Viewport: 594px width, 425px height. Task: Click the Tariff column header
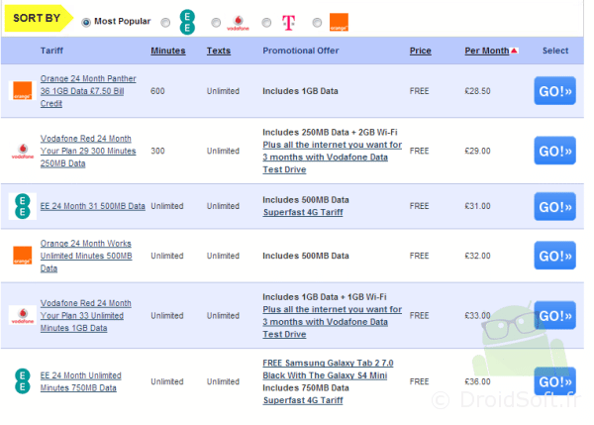51,51
